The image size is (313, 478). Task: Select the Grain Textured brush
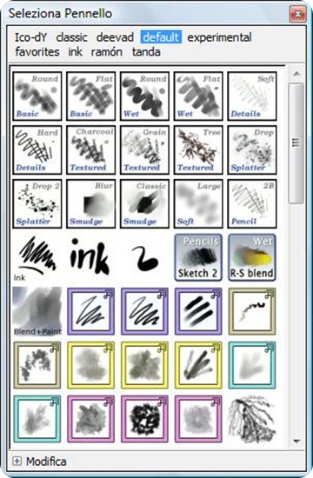pyautogui.click(x=144, y=149)
